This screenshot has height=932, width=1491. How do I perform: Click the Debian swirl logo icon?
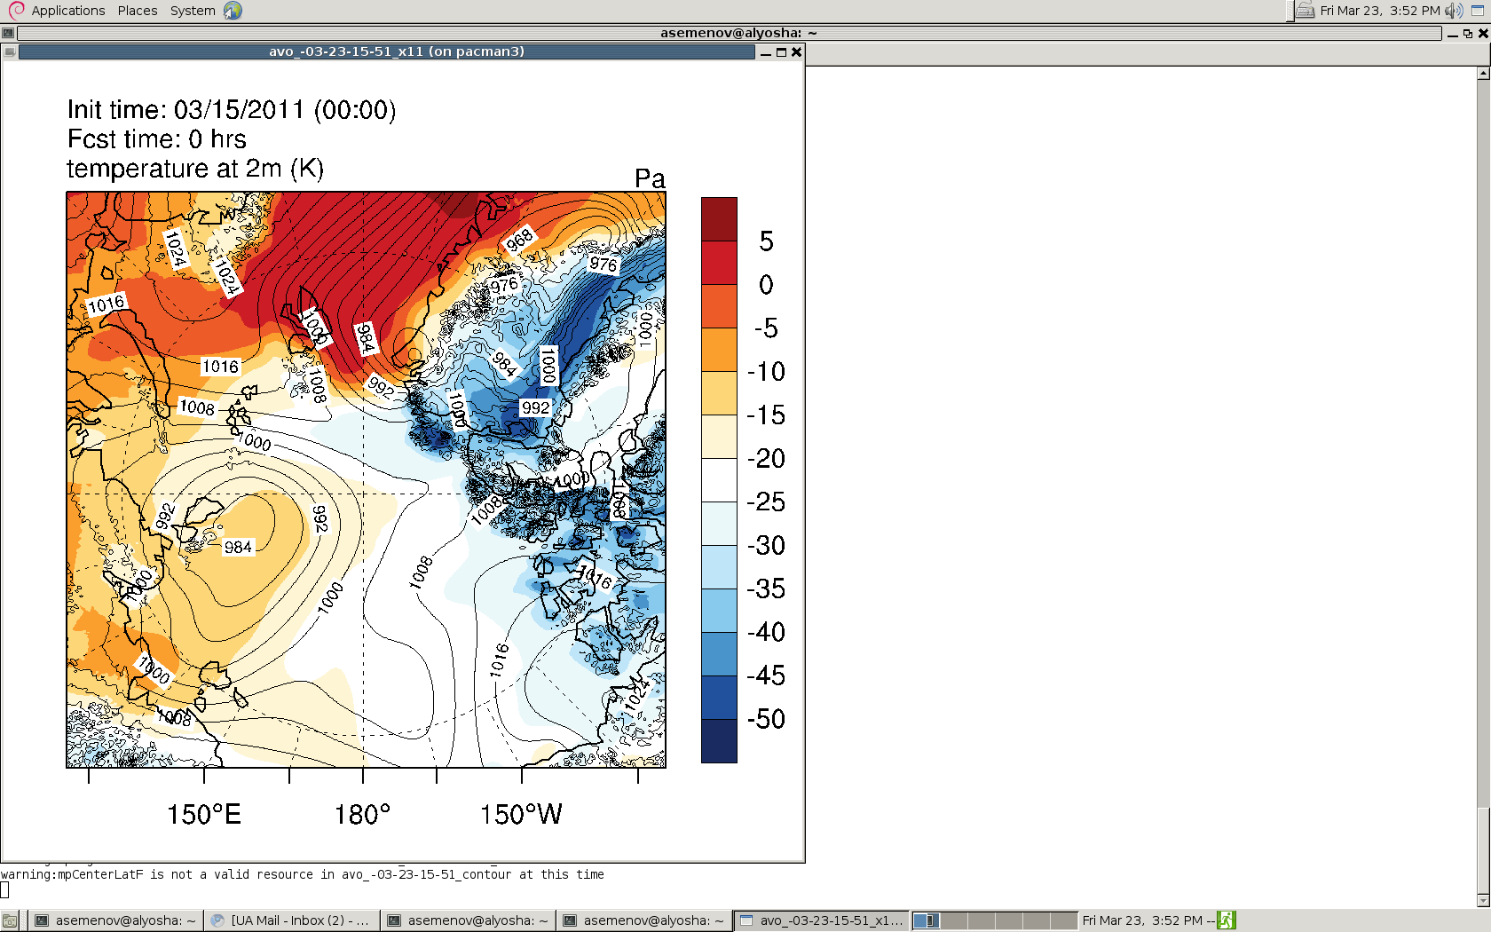(x=16, y=11)
